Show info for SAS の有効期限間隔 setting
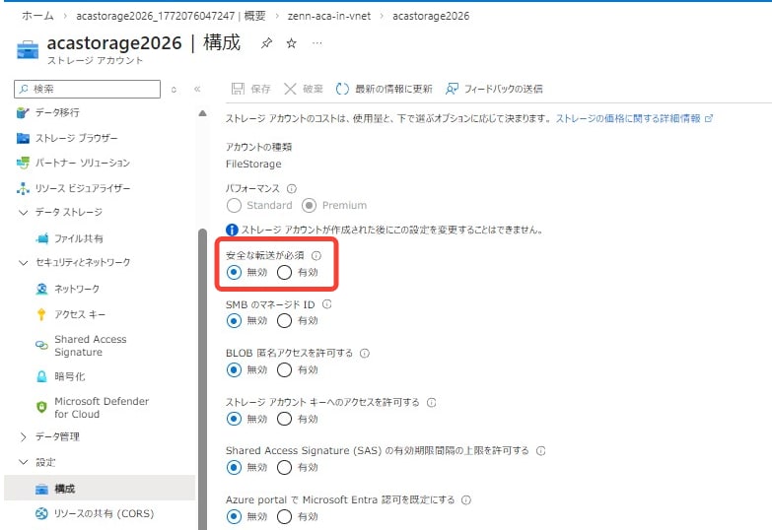The height and width of the screenshot is (530, 772). (x=540, y=451)
